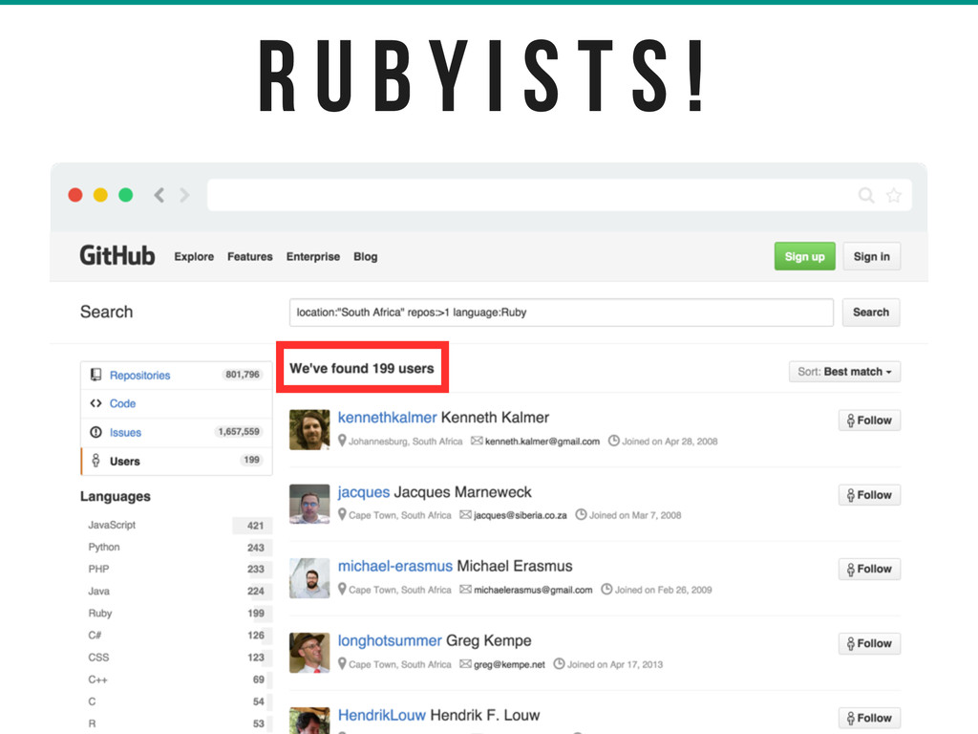This screenshot has width=978, height=734.
Task: Click clock icon beside Joined on Feb 26, 2009
Action: tap(606, 589)
